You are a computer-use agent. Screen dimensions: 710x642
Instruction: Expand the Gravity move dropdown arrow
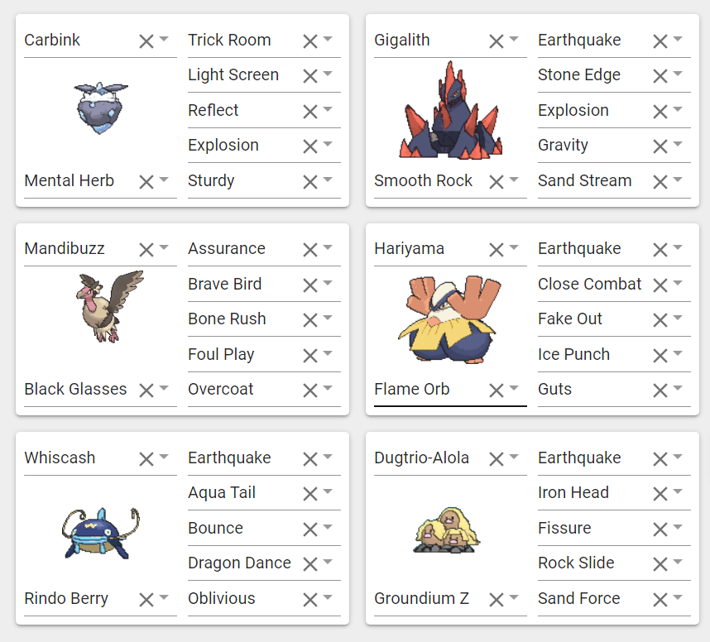tap(678, 144)
